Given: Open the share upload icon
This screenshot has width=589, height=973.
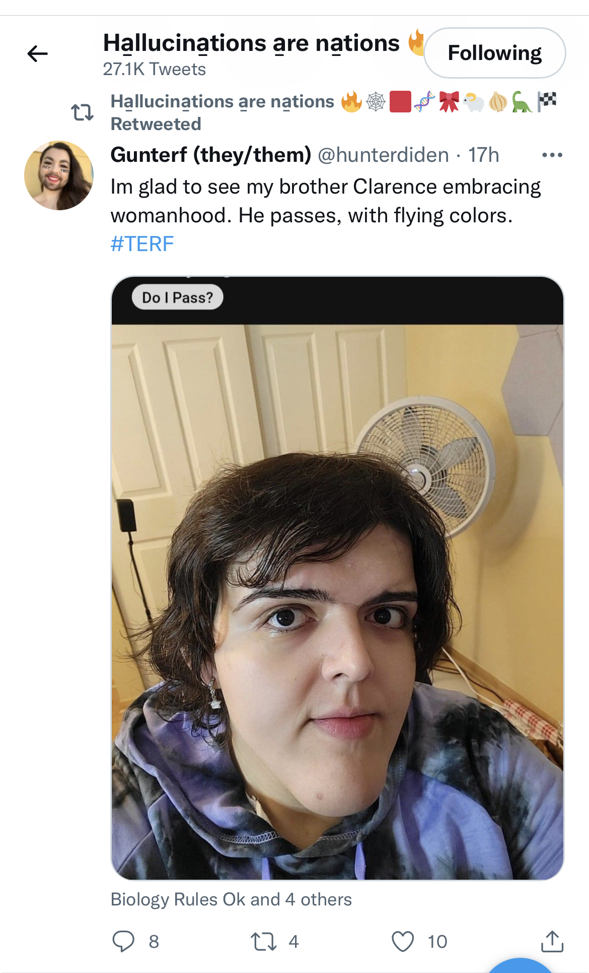Looking at the screenshot, I should (552, 941).
